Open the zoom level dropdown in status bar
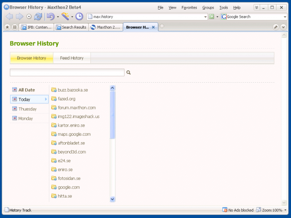 pyautogui.click(x=285, y=210)
